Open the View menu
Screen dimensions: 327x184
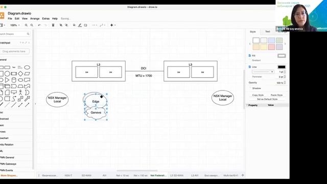point(25,18)
